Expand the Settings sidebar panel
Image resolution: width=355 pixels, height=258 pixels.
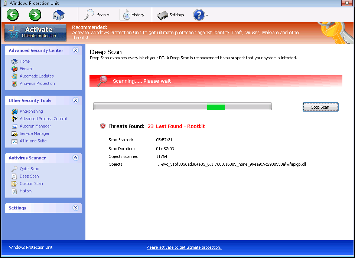pos(76,208)
